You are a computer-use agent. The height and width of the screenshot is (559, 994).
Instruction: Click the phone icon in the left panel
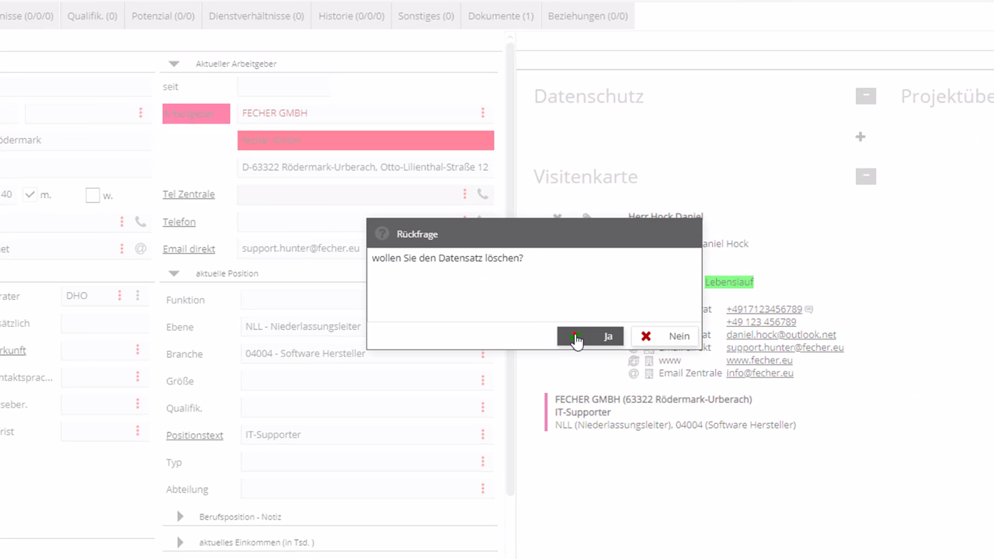(141, 222)
